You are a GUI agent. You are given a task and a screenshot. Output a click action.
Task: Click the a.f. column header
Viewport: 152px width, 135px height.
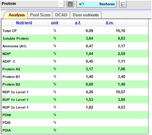(78, 23)
